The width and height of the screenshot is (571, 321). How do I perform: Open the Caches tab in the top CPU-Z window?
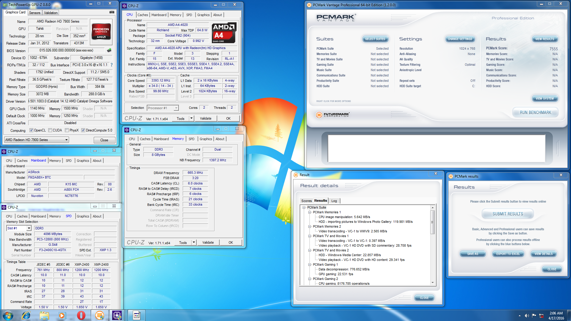pos(143,15)
